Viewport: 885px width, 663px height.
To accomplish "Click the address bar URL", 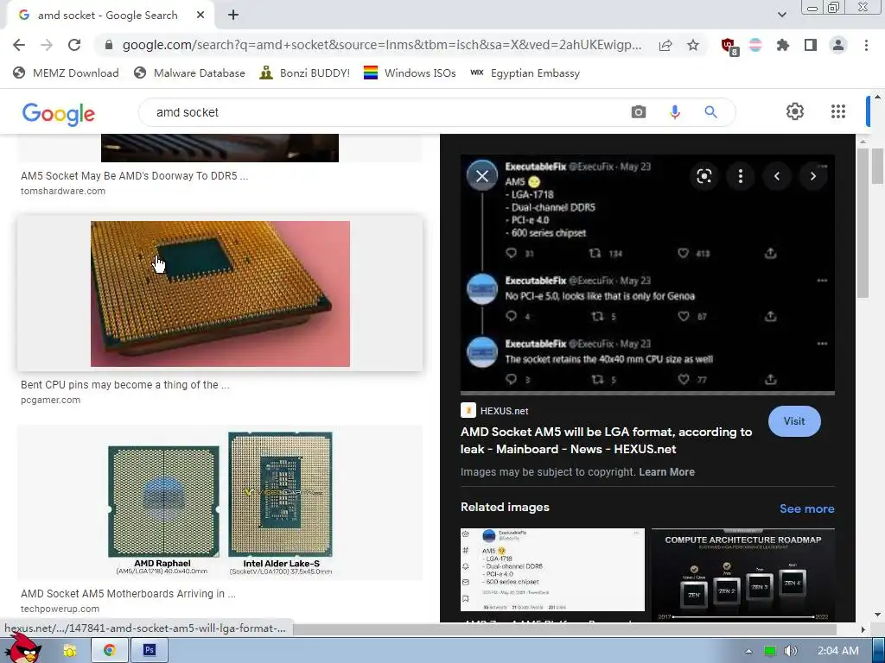I will coord(381,45).
